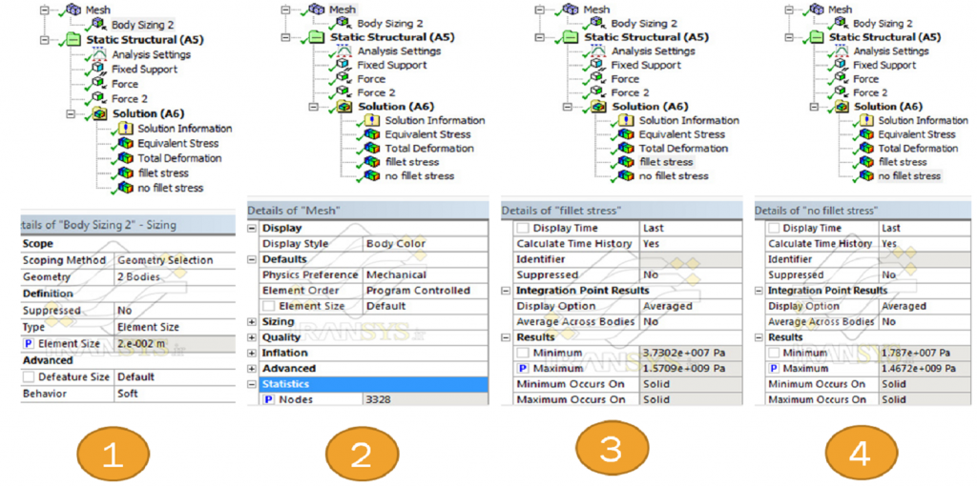977x487 pixels.
Task: Expand the Sizing section in Mesh details
Action: 253,322
